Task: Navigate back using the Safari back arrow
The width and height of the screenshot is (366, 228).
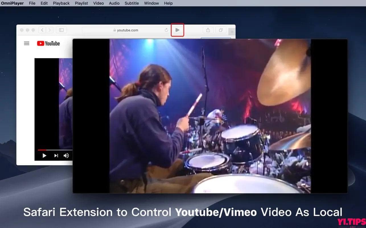Action: point(42,30)
